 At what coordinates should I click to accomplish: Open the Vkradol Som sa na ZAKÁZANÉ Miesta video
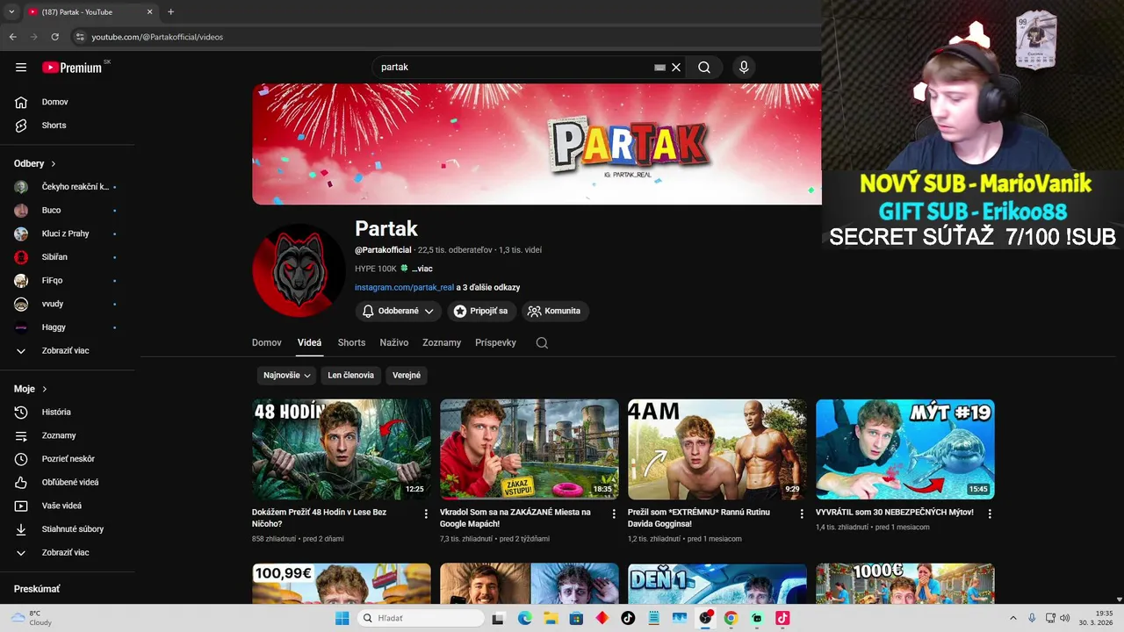515,518
